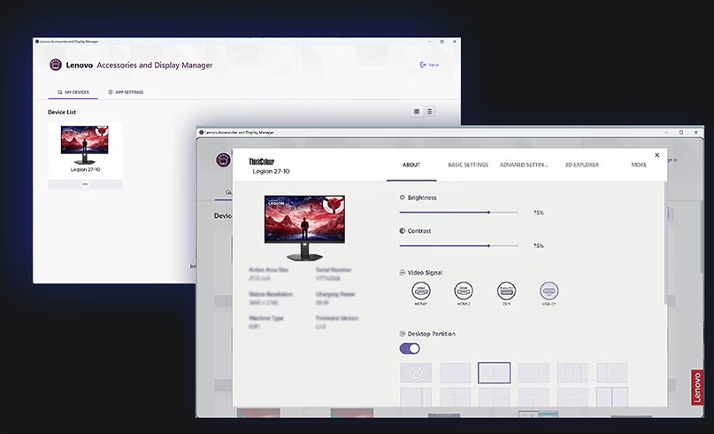Close the Legion 27-10 details dialog
Viewport: 714px width, 434px height.
656,155
